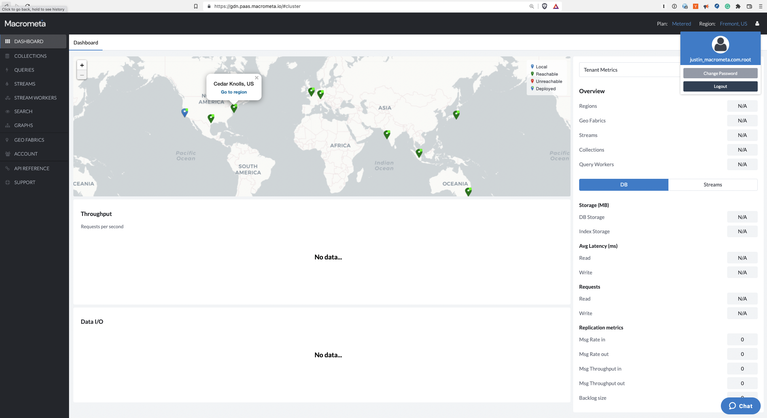Click Change Password button
Screen dimensions: 767x418
click(x=720, y=73)
